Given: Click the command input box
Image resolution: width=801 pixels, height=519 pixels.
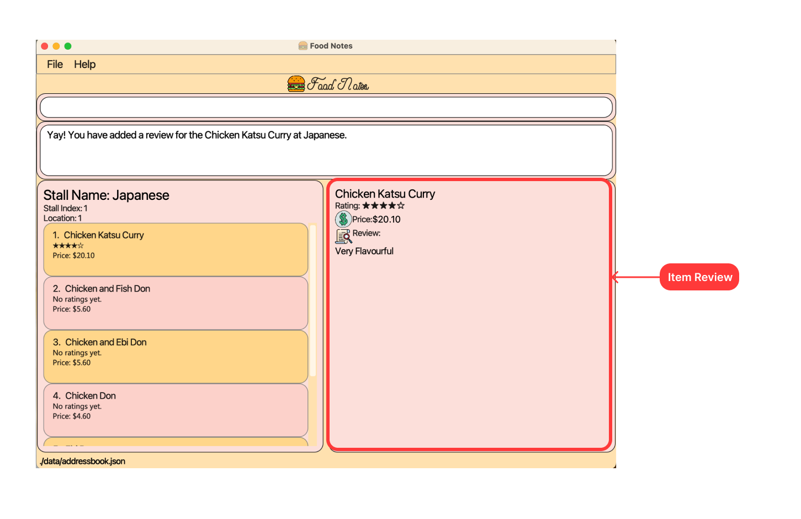Looking at the screenshot, I should pyautogui.click(x=326, y=107).
